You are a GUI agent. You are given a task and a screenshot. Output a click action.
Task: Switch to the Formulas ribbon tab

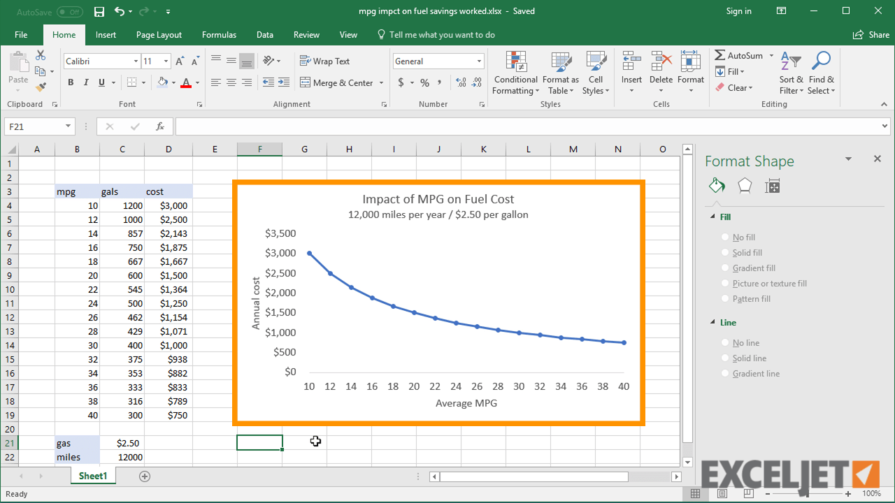pyautogui.click(x=219, y=34)
